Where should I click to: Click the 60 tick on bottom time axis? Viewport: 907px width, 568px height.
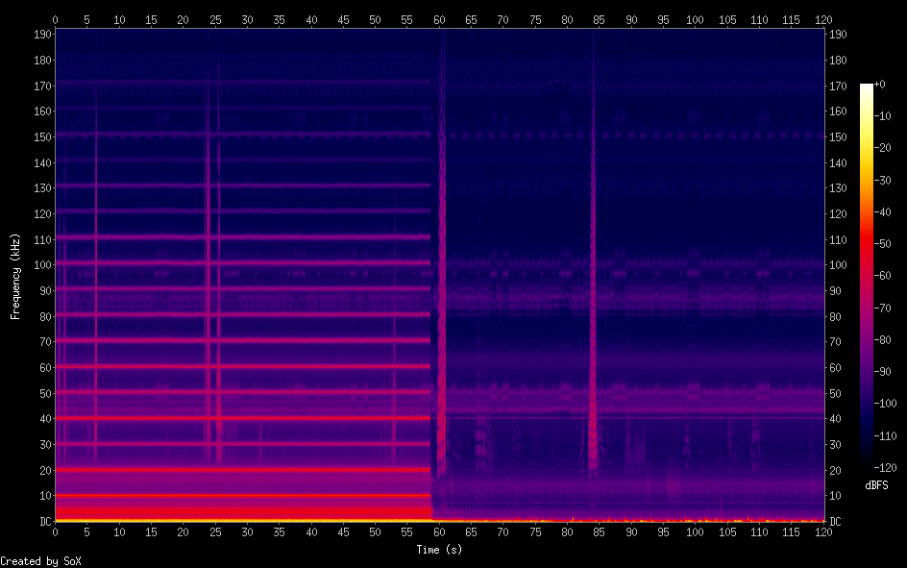coord(439,531)
